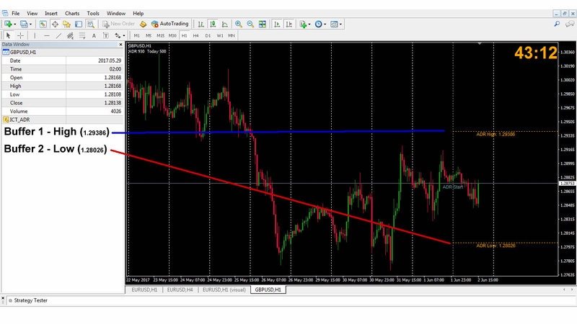Switch timeframe to M5

point(149,35)
